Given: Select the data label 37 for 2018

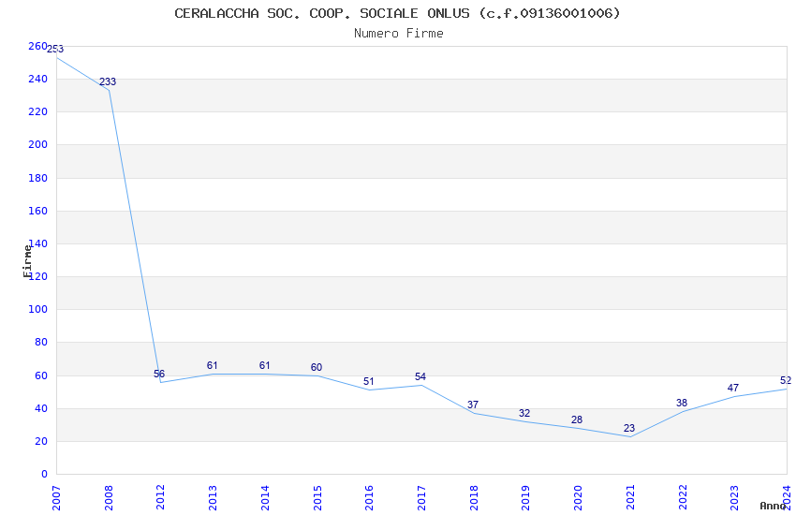Looking at the screenshot, I should click(x=473, y=405).
